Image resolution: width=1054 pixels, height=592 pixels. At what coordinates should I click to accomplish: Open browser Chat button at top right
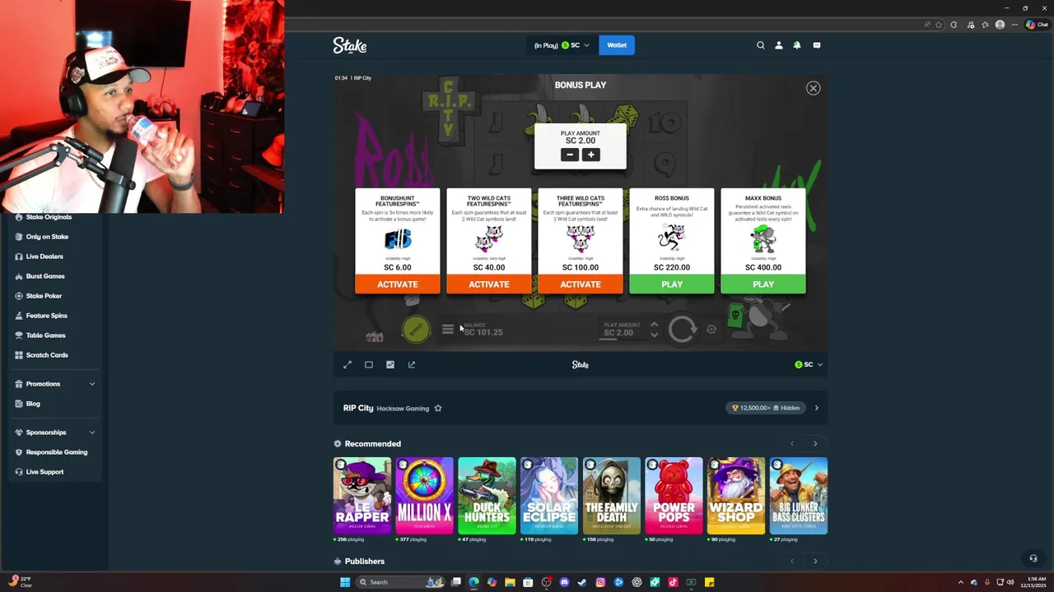click(1037, 25)
